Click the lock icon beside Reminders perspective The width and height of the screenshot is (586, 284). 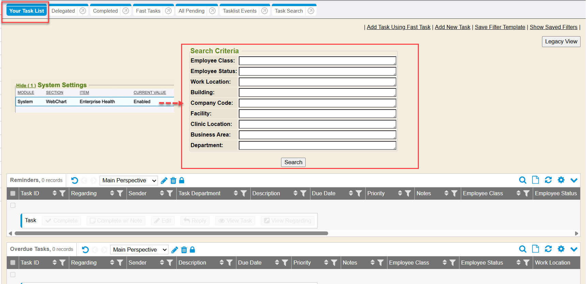pos(182,181)
